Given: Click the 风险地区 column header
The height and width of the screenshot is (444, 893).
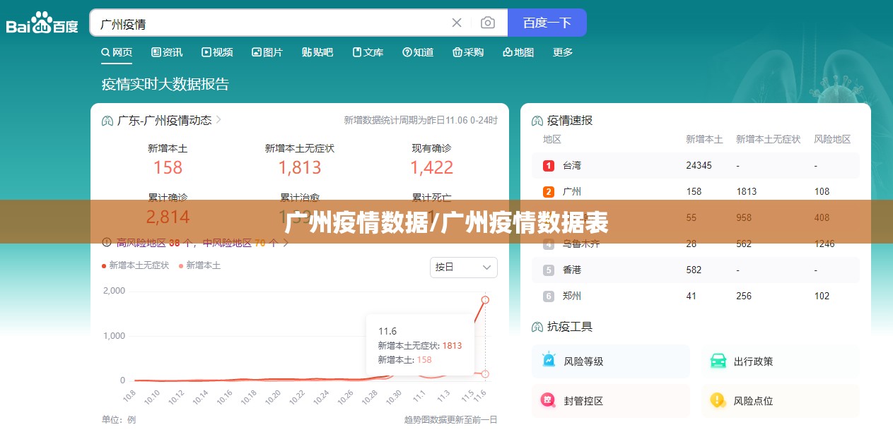Looking at the screenshot, I should pyautogui.click(x=832, y=139).
